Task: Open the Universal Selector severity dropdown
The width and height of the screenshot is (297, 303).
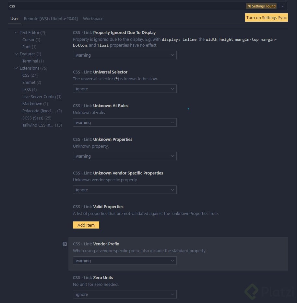Action: (125, 89)
